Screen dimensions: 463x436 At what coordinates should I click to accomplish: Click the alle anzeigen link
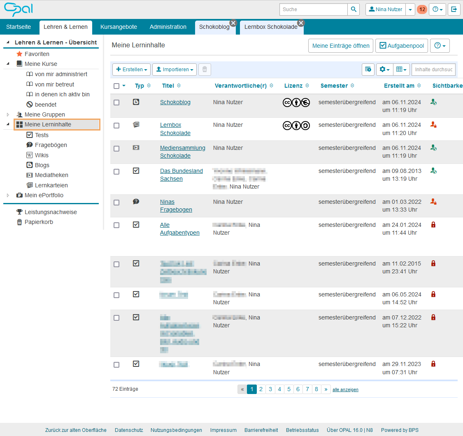(x=345, y=389)
